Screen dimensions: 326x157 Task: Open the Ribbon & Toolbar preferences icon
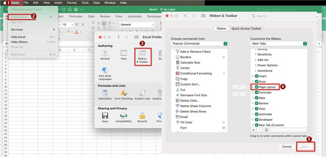pyautogui.click(x=142, y=57)
